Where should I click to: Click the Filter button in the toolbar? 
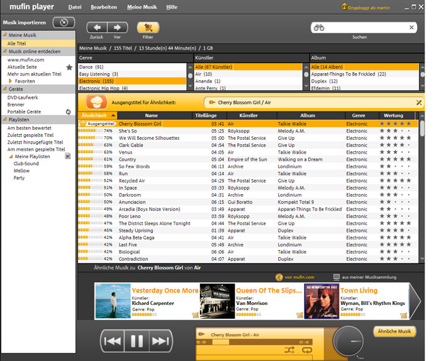(x=148, y=28)
